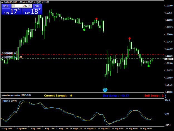
Task: Click the green signal dot below 1.22725 candle
Action: [x=84, y=30]
